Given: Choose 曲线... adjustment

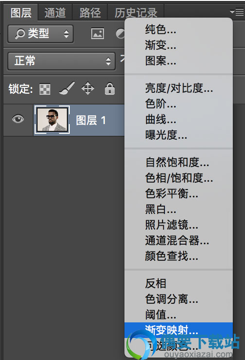Looking at the screenshot, I should point(179,119).
